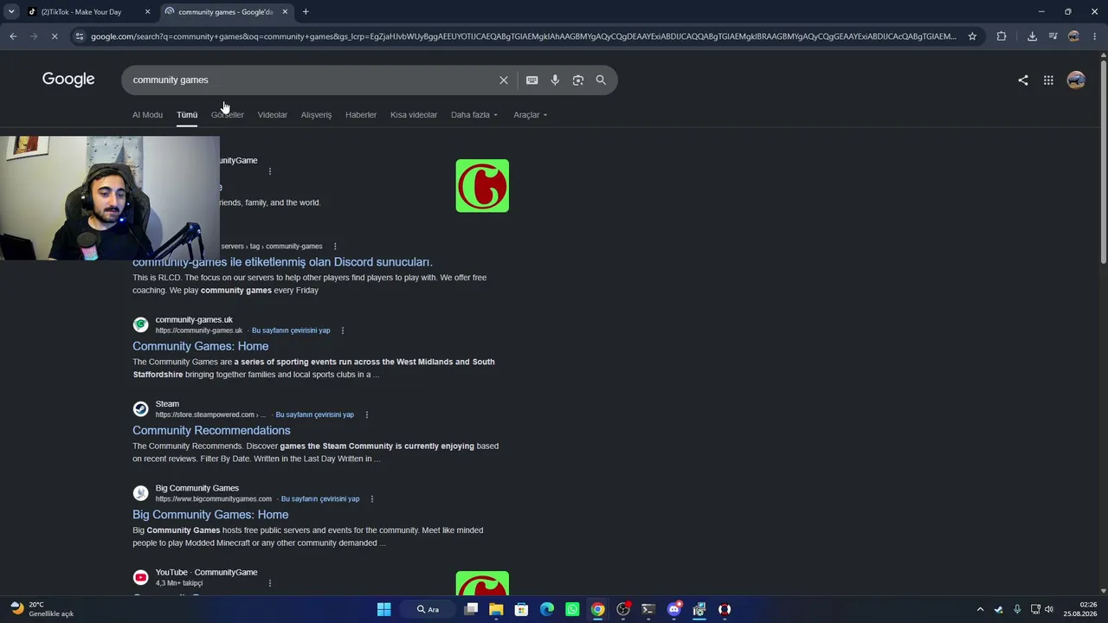Screen dimensions: 1108x623
Task: Clear the search box with the X icon
Action: click(504, 80)
